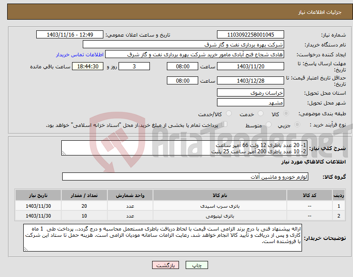Screen dimensions: 353x277
Task: Click the deadline hour field beside 1403/11/20
Action: coord(183,66)
